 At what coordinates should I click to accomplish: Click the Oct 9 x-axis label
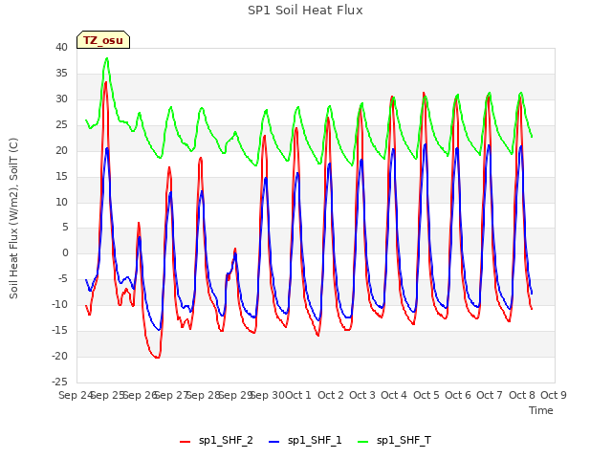[x=554, y=395]
